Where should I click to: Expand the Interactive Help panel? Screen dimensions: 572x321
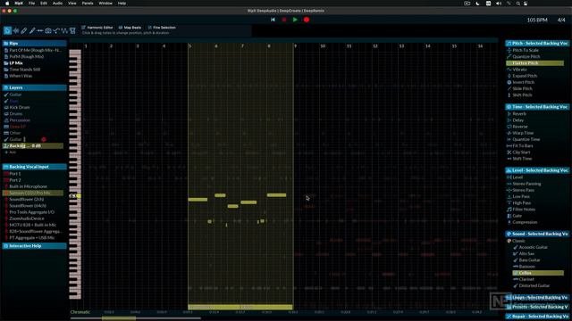(34, 246)
